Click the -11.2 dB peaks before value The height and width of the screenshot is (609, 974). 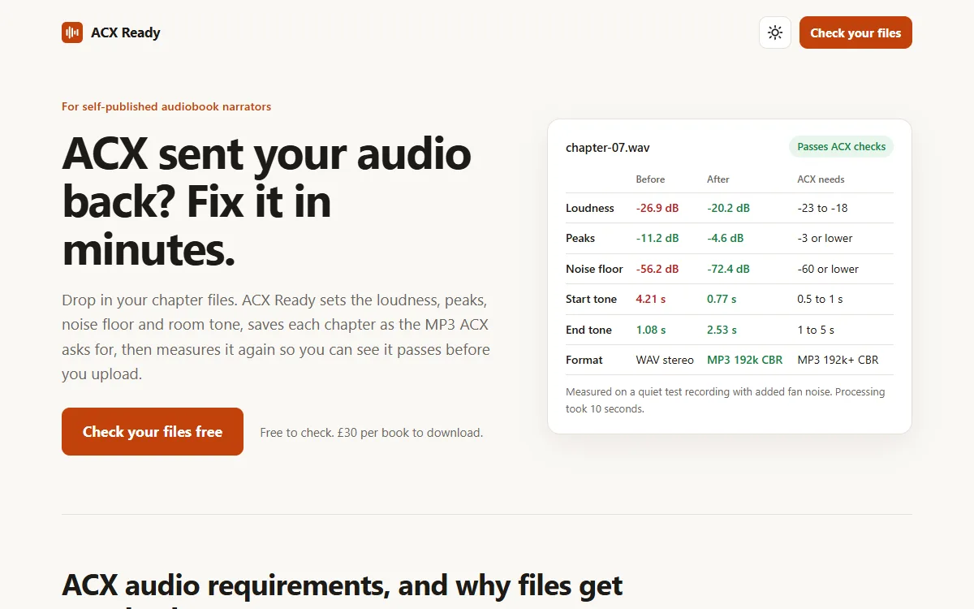pos(657,238)
